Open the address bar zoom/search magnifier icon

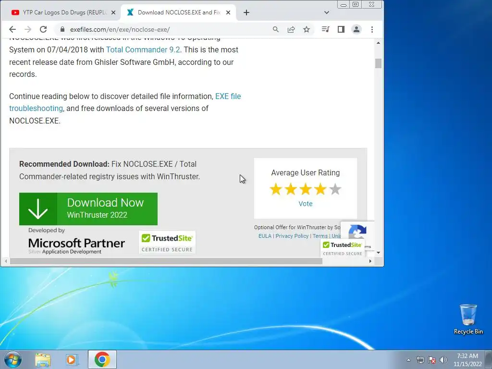[275, 29]
